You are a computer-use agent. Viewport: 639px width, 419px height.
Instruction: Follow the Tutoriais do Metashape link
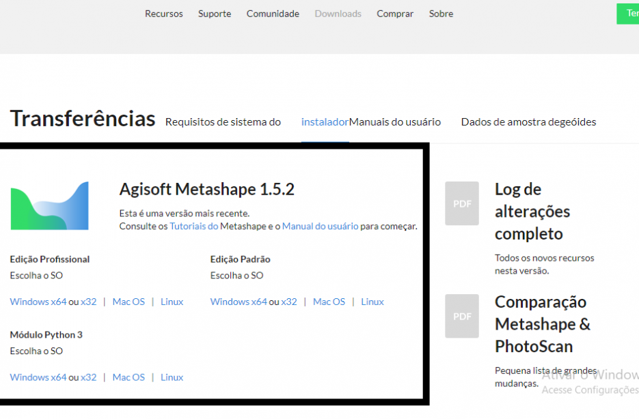(194, 226)
